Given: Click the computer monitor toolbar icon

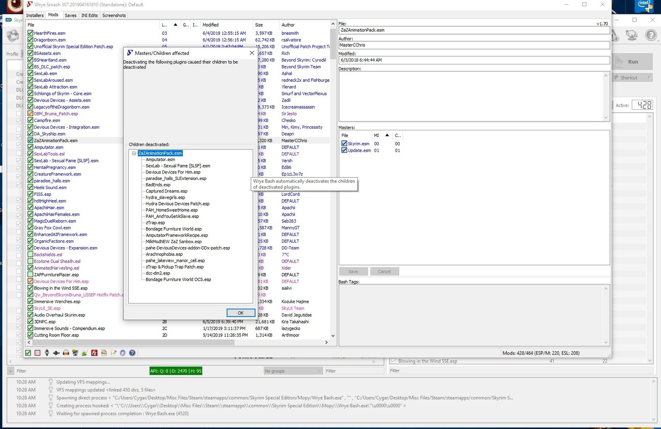Looking at the screenshot, I should [75, 353].
